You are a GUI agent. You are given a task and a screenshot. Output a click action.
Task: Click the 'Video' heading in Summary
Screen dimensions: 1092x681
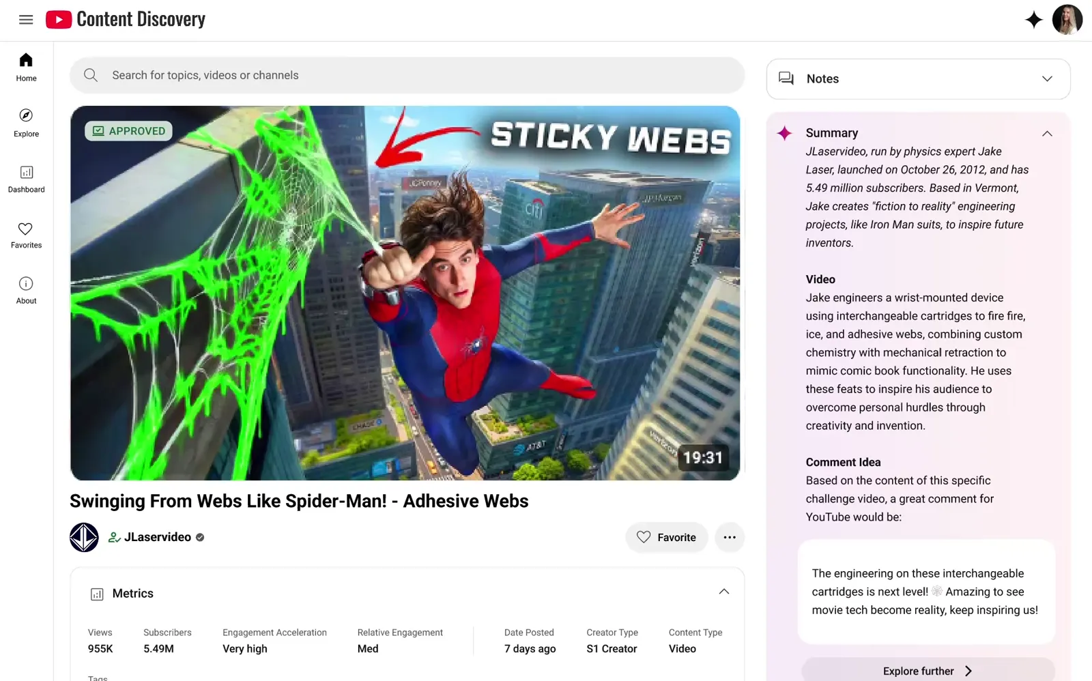coord(820,279)
